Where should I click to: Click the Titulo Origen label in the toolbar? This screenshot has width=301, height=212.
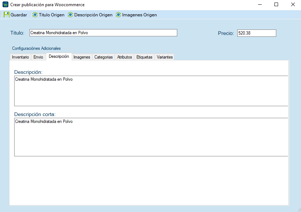(x=52, y=15)
